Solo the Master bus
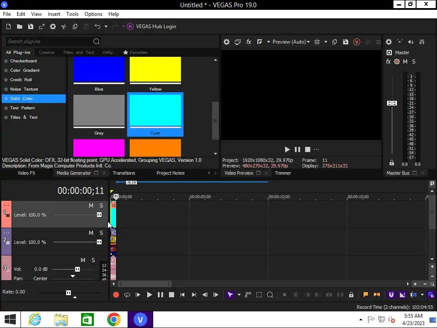This screenshot has height=328, width=437. [414, 61]
